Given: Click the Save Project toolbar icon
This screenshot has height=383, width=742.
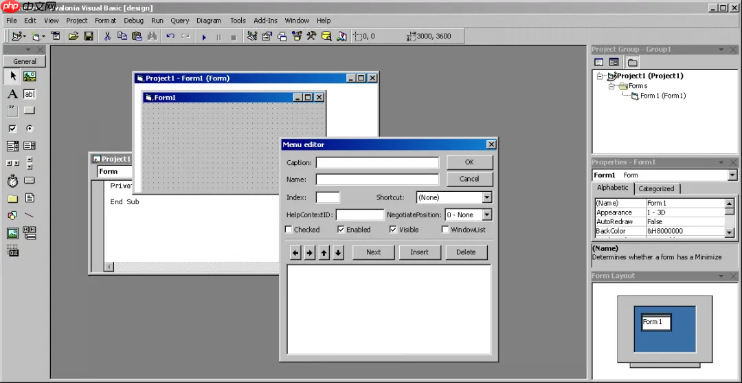Looking at the screenshot, I should click(89, 36).
